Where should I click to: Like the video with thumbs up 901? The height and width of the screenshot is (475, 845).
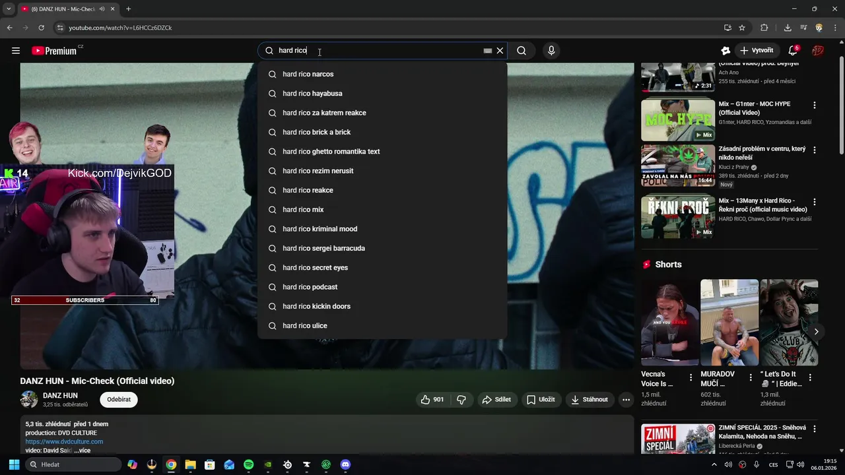coord(432,400)
